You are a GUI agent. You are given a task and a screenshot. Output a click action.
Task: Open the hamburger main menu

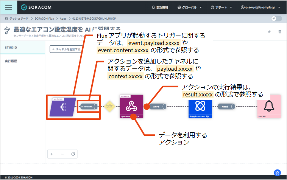click(x=8, y=7)
